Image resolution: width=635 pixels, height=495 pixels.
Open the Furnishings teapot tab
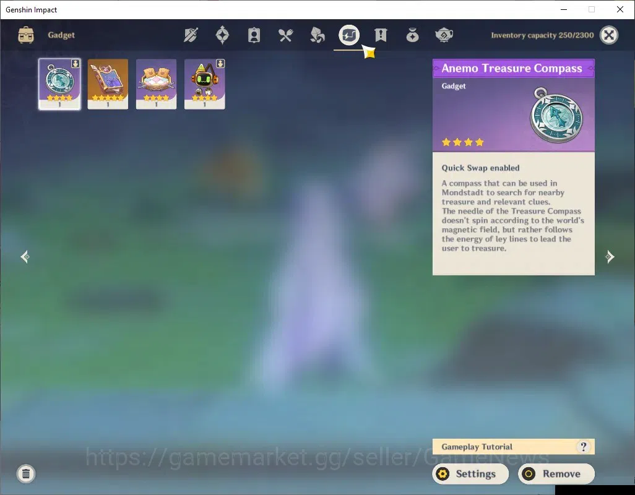click(444, 35)
